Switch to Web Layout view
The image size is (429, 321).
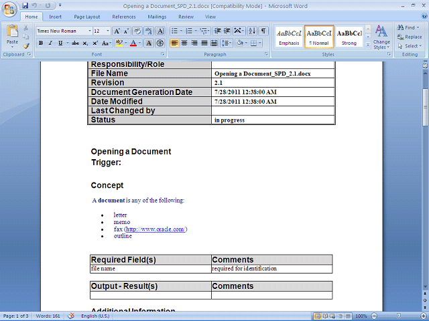click(332, 316)
